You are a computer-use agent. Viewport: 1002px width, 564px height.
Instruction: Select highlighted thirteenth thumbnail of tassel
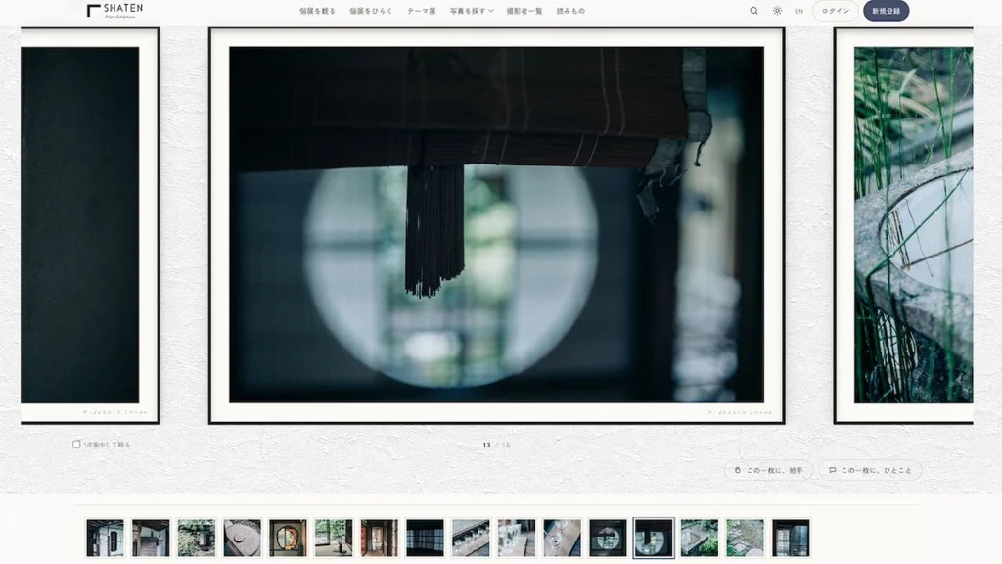[654, 538]
